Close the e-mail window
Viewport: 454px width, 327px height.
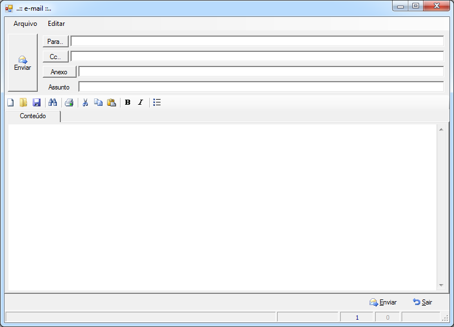[x=437, y=6]
